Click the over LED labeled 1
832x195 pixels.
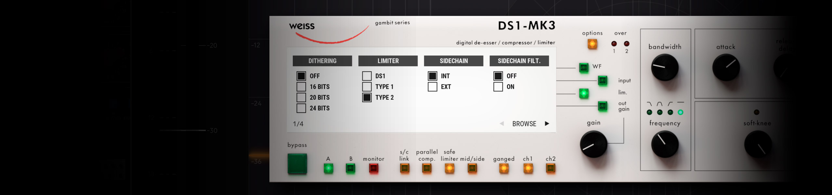point(614,44)
